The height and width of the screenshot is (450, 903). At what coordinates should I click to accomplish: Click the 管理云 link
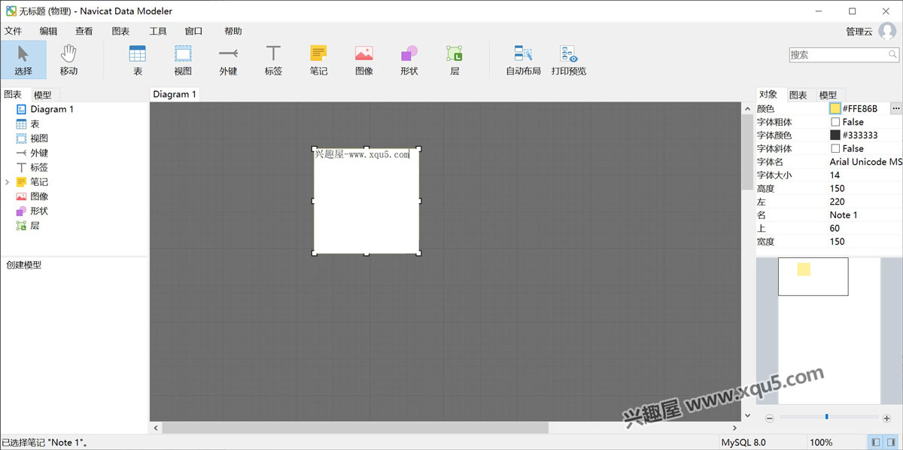[x=859, y=31]
